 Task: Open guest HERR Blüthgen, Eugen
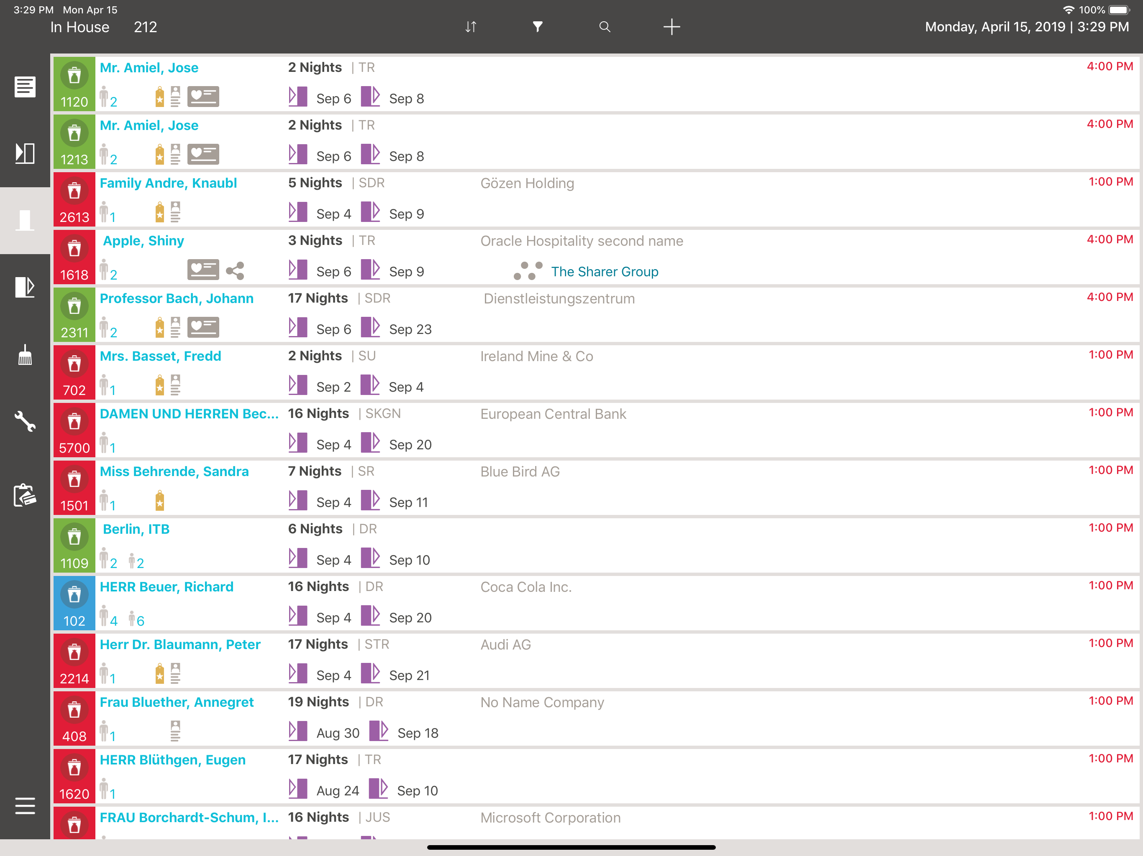173,760
